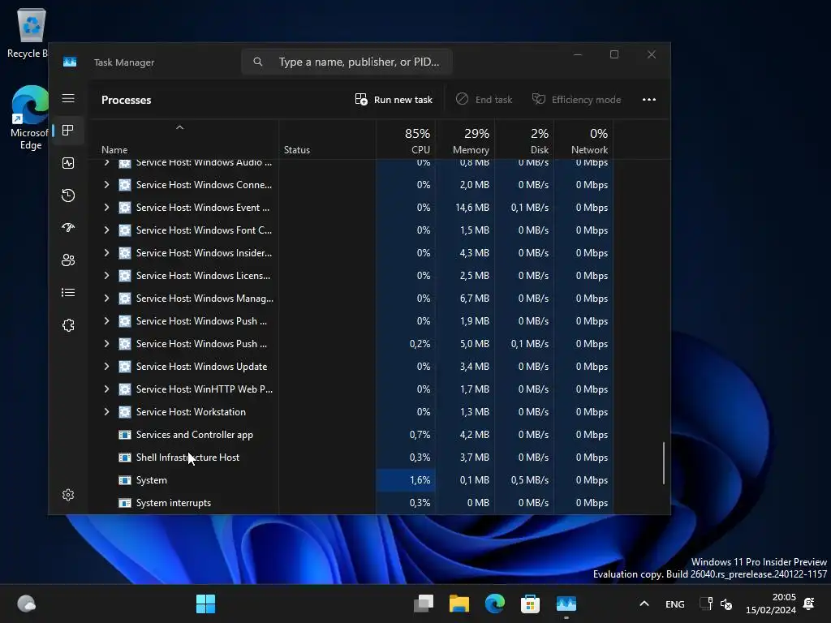
Task: Select the 14,6 MB memory cell
Action: tap(465, 208)
